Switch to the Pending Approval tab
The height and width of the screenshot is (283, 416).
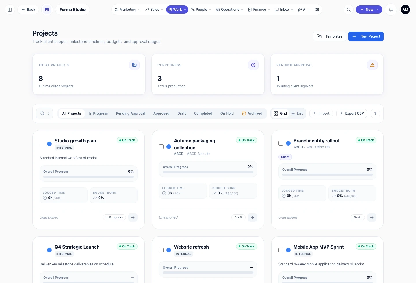[x=131, y=113]
